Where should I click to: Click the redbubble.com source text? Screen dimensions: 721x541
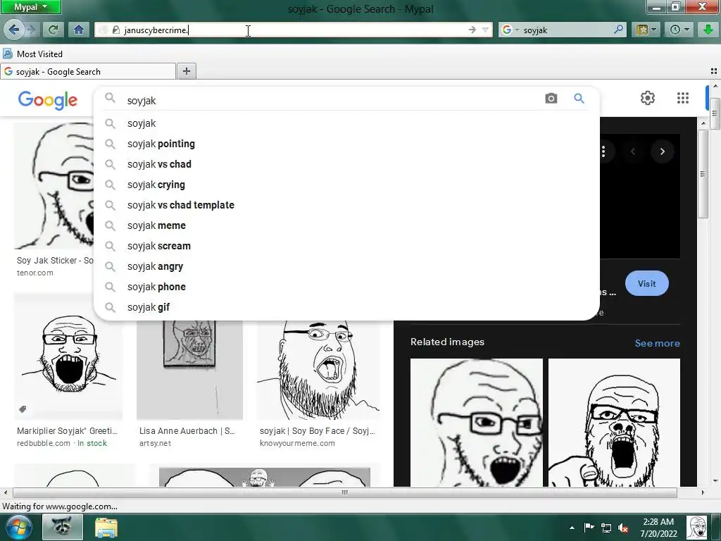tap(44, 443)
